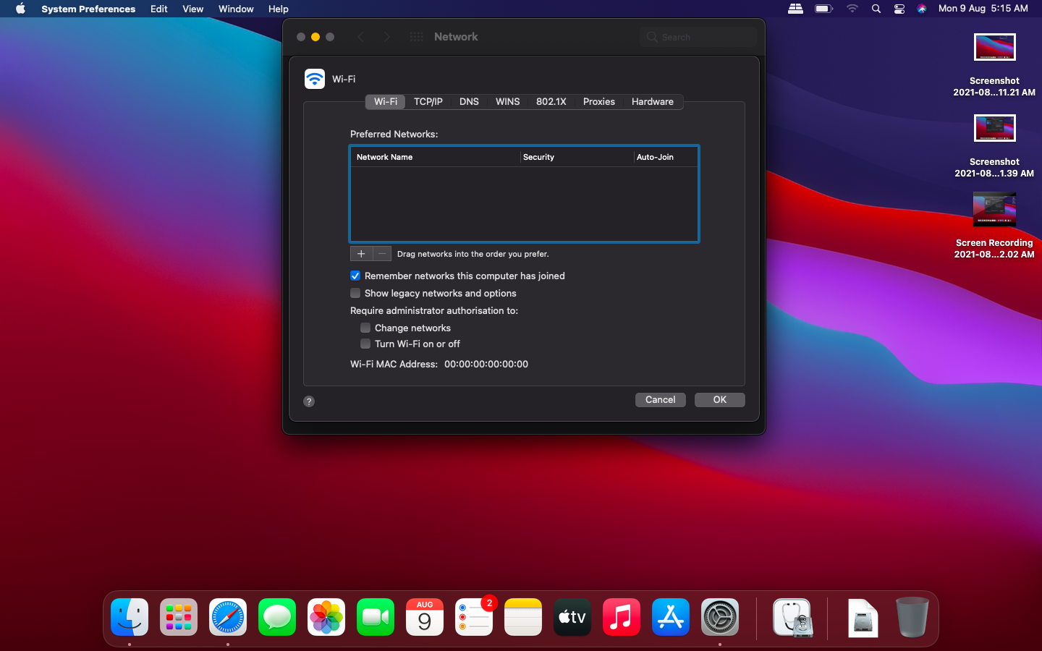
Task: Open the Trash in the Dock
Action: (x=912, y=617)
